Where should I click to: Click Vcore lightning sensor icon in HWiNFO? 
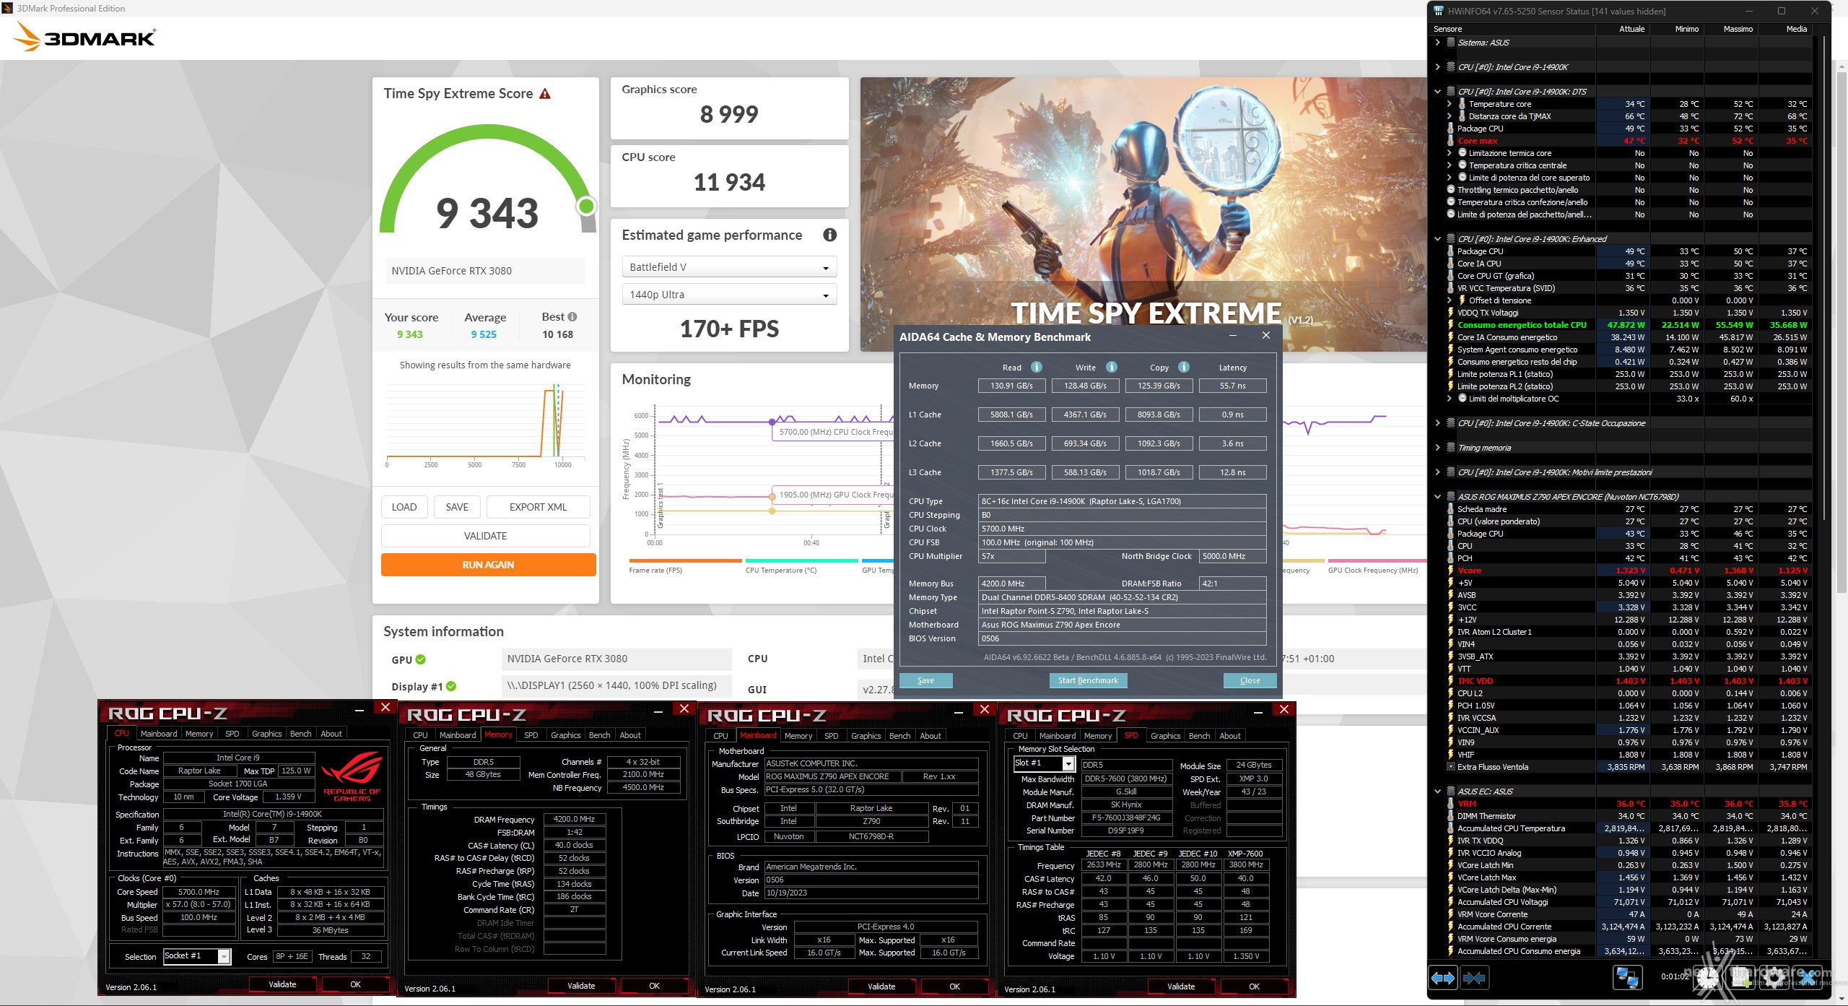(x=1450, y=571)
